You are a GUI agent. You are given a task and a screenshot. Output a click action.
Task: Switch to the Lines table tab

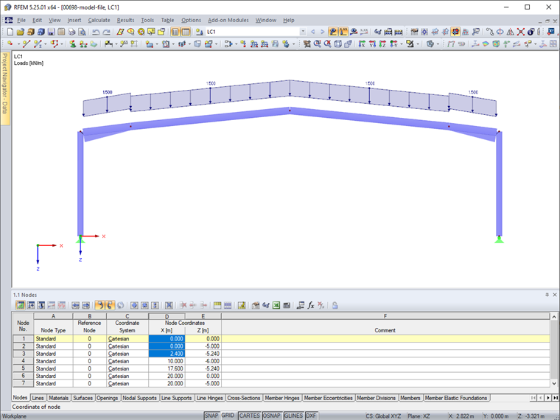pyautogui.click(x=38, y=398)
